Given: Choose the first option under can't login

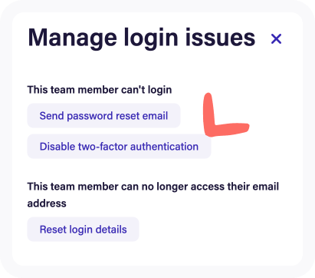Looking at the screenshot, I should pyautogui.click(x=103, y=116).
